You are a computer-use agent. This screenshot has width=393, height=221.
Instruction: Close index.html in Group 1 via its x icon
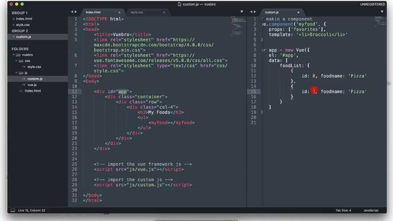click(14, 19)
